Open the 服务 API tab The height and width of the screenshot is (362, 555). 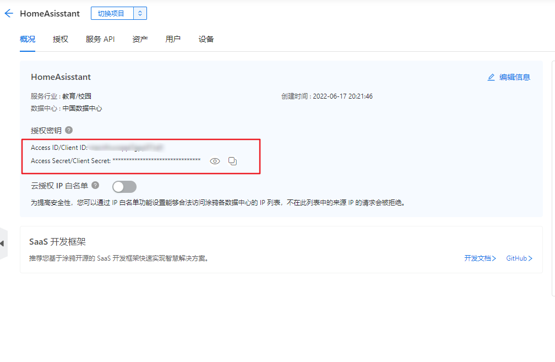(100, 39)
